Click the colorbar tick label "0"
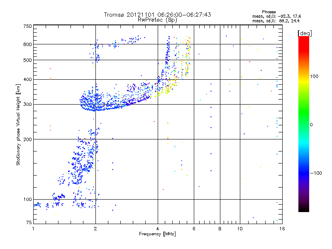332x249 pixels. (x=311, y=124)
